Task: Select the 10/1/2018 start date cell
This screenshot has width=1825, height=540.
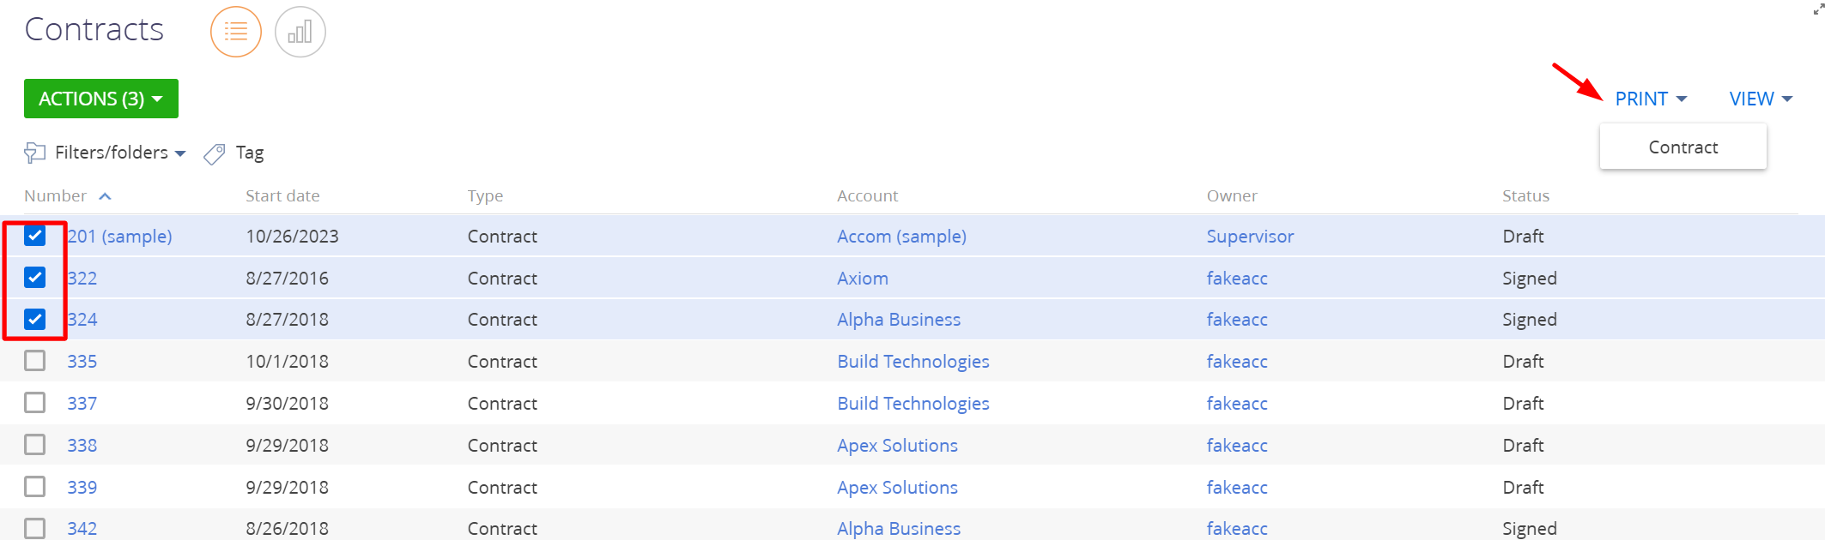Action: click(x=287, y=361)
